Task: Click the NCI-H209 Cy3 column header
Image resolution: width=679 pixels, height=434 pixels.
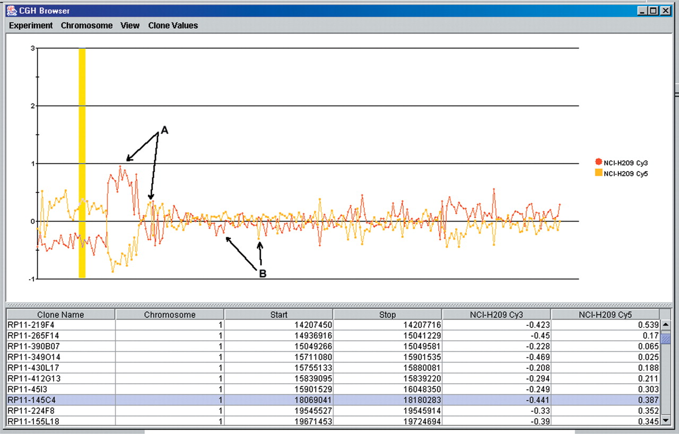Action: (496, 315)
